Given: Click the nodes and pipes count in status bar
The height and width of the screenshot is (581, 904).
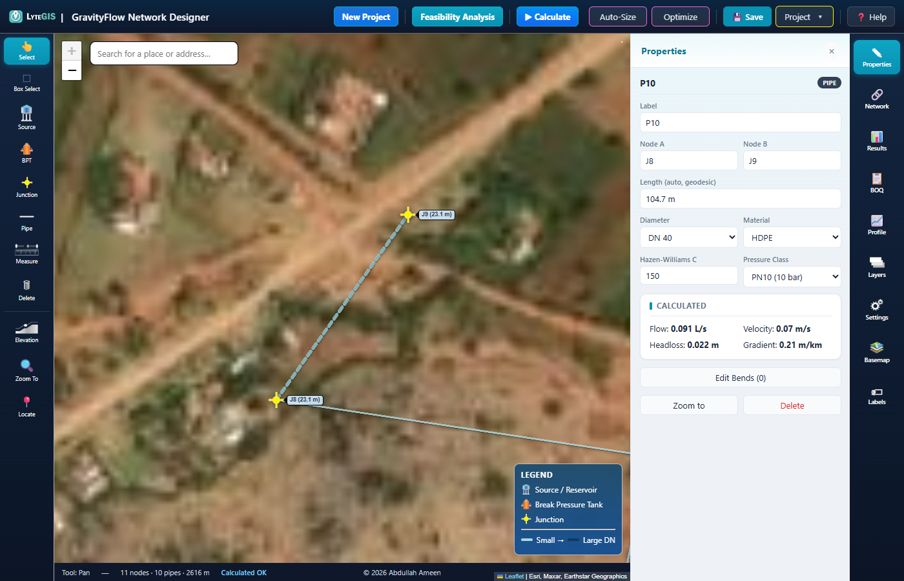Looking at the screenshot, I should click(x=165, y=573).
